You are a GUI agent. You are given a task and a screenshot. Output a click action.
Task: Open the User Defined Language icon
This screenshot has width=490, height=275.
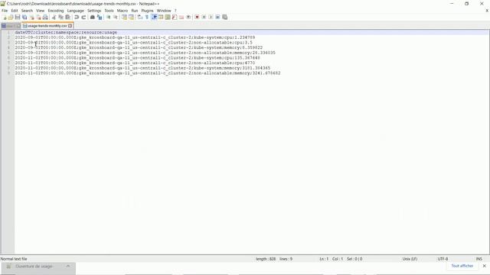(161, 17)
